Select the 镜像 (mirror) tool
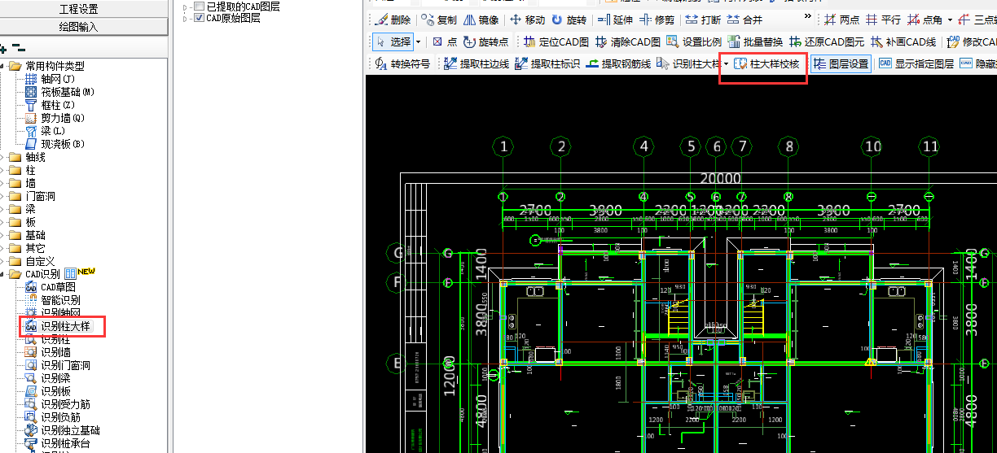This screenshot has height=453, width=997. [481, 20]
